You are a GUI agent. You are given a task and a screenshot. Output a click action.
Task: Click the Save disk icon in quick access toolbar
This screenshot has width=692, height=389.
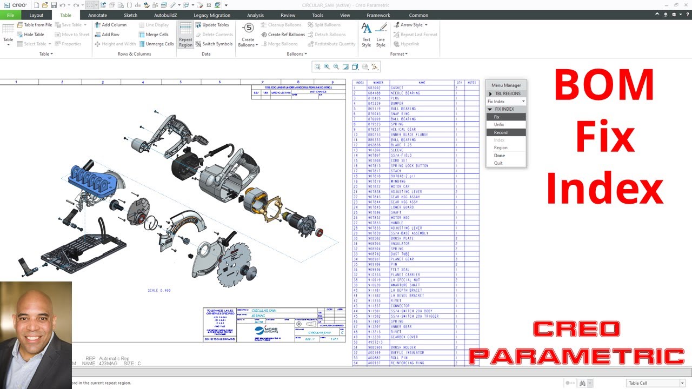(x=54, y=5)
